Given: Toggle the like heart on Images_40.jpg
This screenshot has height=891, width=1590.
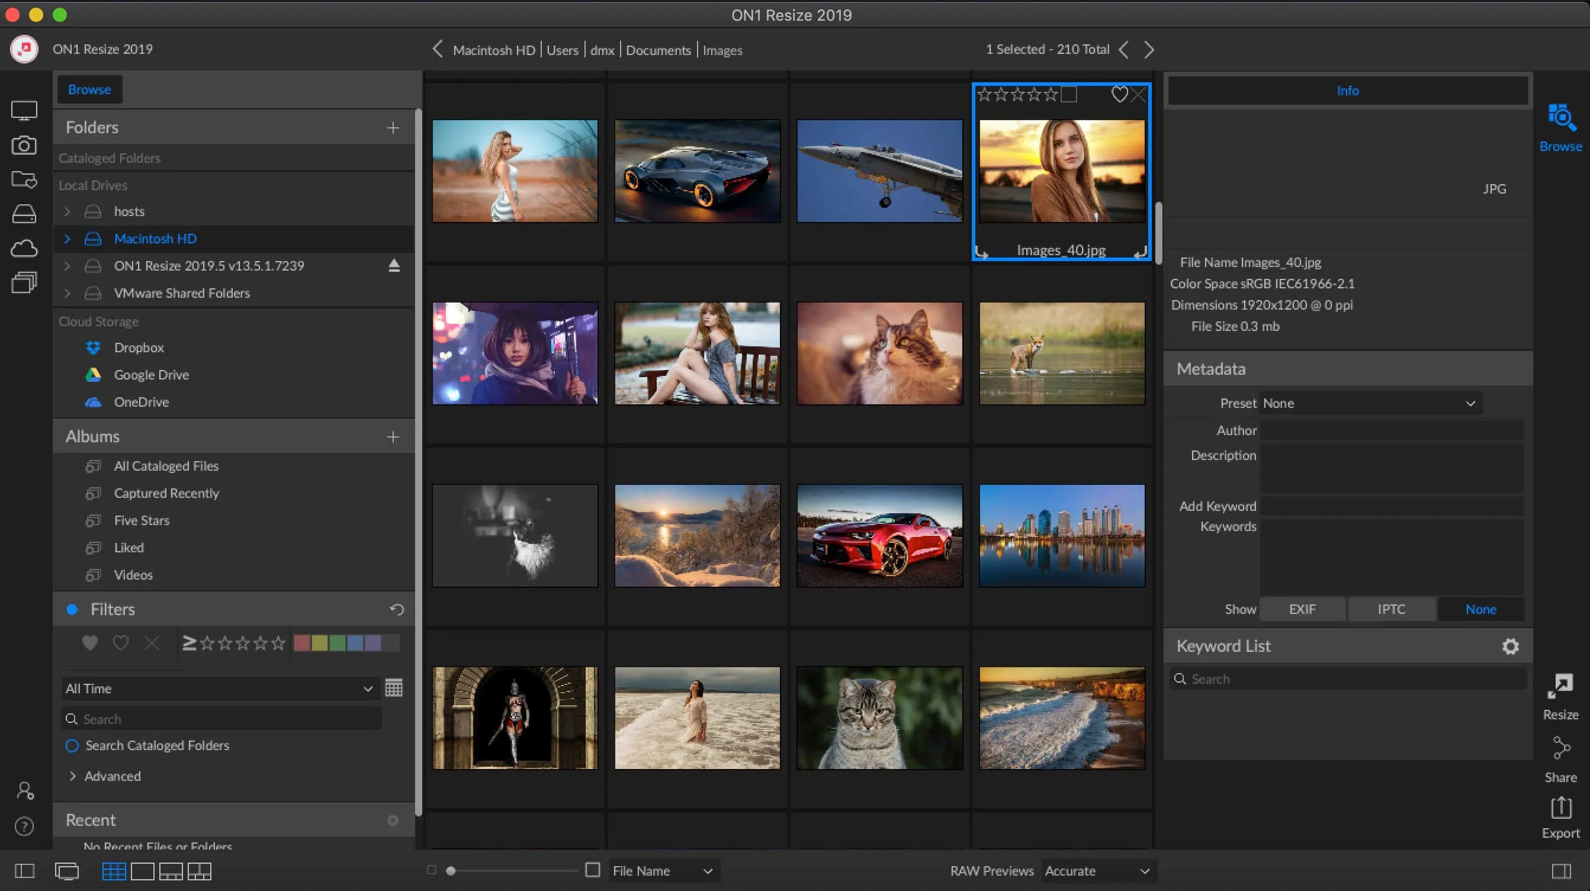Looking at the screenshot, I should coord(1119,94).
